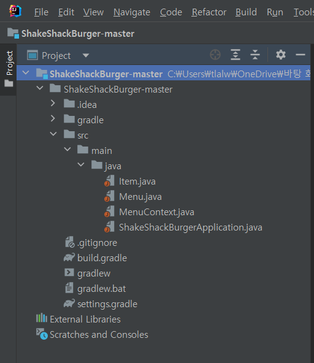Collapse nested ShakeShackBurger-master folder chevron
The image size is (314, 363).
pyautogui.click(x=40, y=88)
